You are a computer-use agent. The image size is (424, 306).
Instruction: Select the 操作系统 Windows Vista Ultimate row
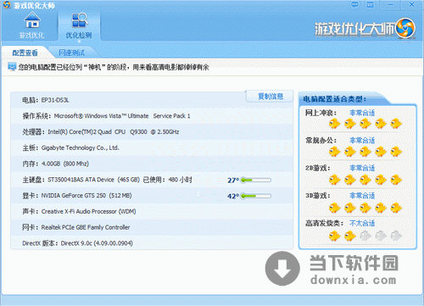(152, 116)
